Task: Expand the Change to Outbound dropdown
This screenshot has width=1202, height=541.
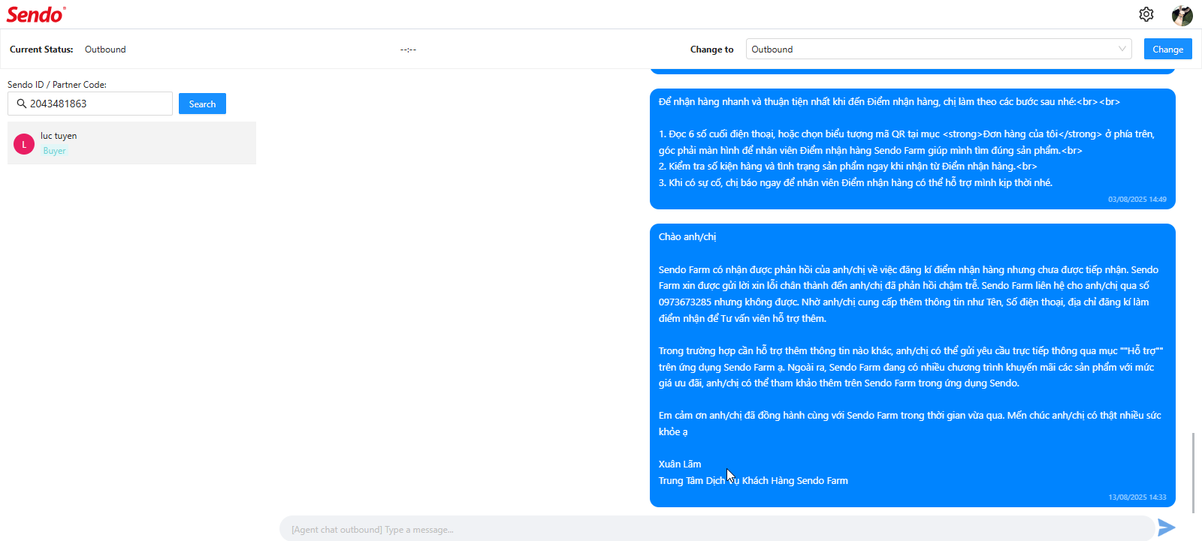Action: click(938, 49)
